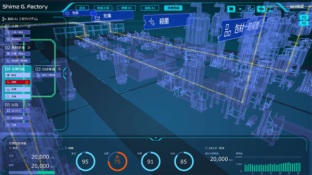Select the 出荷製品庫 process item
The height and width of the screenshot is (175, 312).
[18, 118]
